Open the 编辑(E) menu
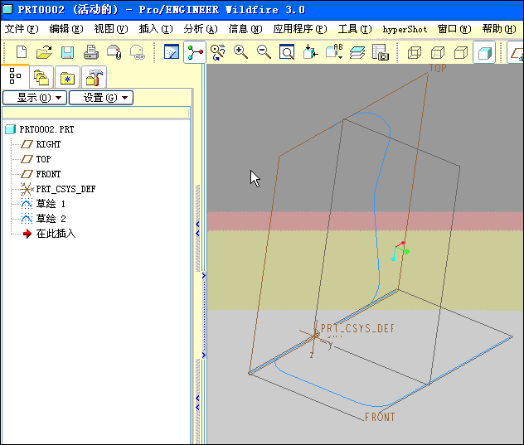524x445 pixels. [x=66, y=29]
